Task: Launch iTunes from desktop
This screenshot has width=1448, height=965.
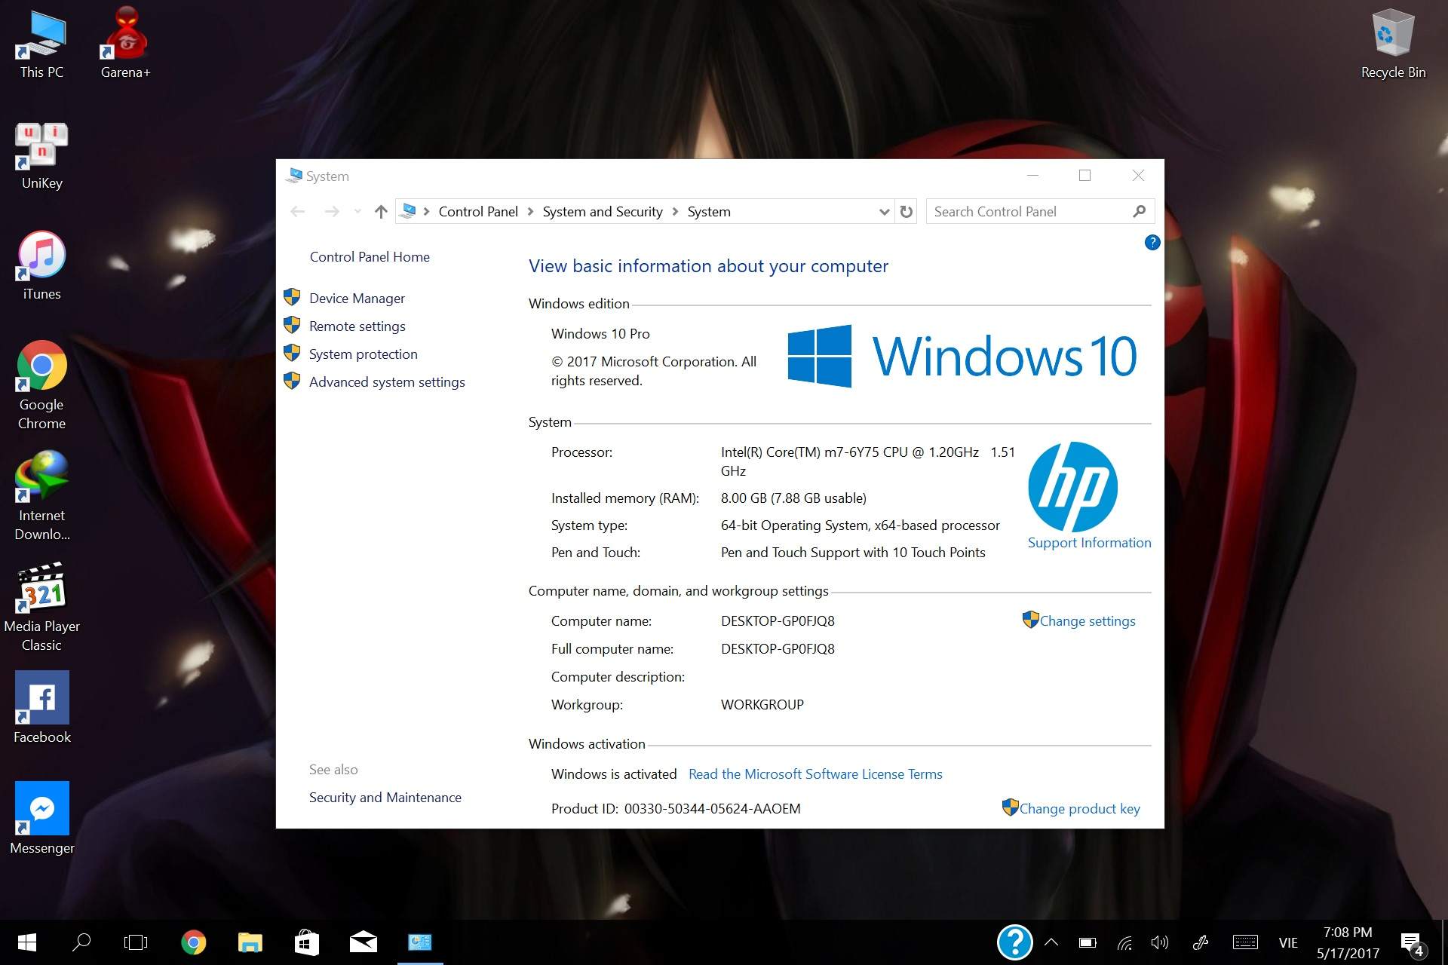Action: coord(41,265)
